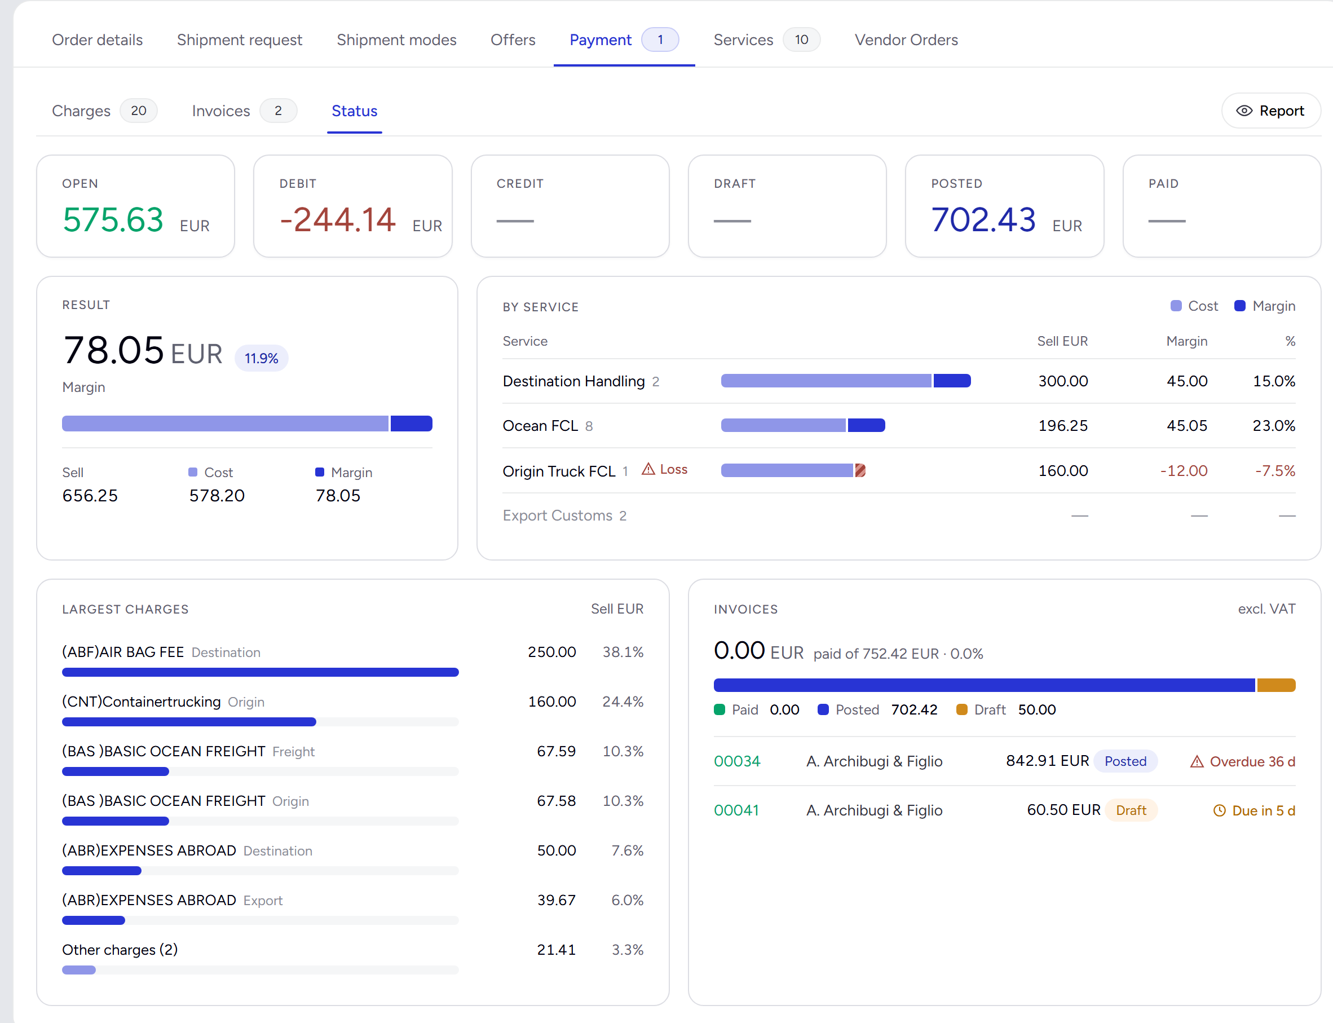This screenshot has height=1023, width=1333.
Task: Click the 250.00 sell amount
Action: click(551, 651)
